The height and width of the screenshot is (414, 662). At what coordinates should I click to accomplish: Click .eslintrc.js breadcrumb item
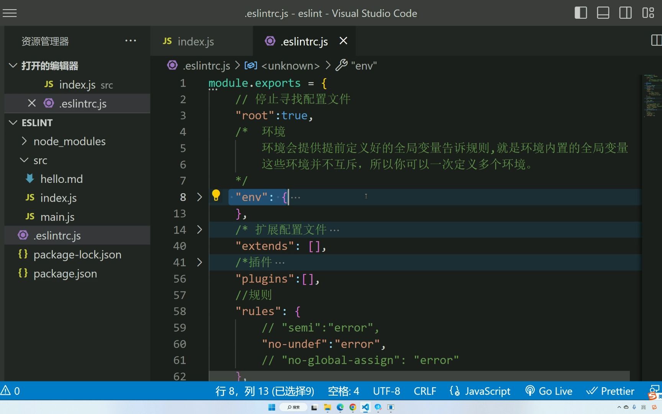coord(199,66)
